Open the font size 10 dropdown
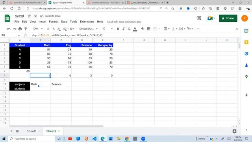 coord(107,29)
